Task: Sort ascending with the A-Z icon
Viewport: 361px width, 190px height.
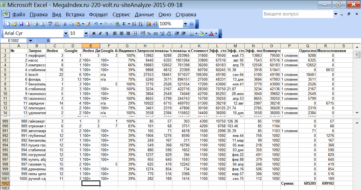Action: tap(134, 24)
